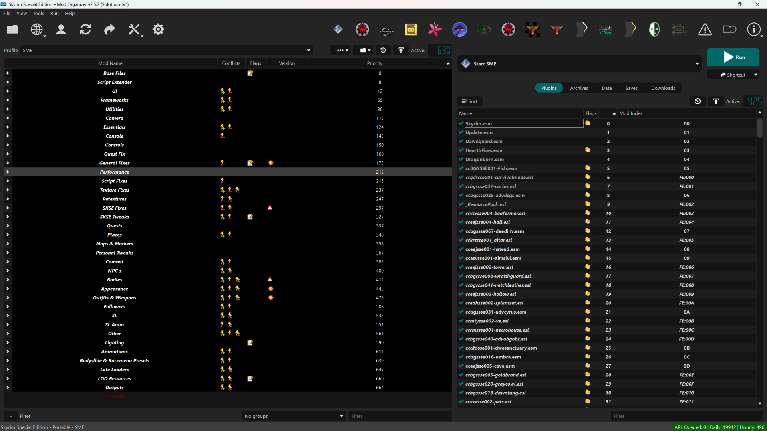Click the restore backup icon above mod list
Screen dimensions: 767x431
pyautogui.click(x=383, y=50)
